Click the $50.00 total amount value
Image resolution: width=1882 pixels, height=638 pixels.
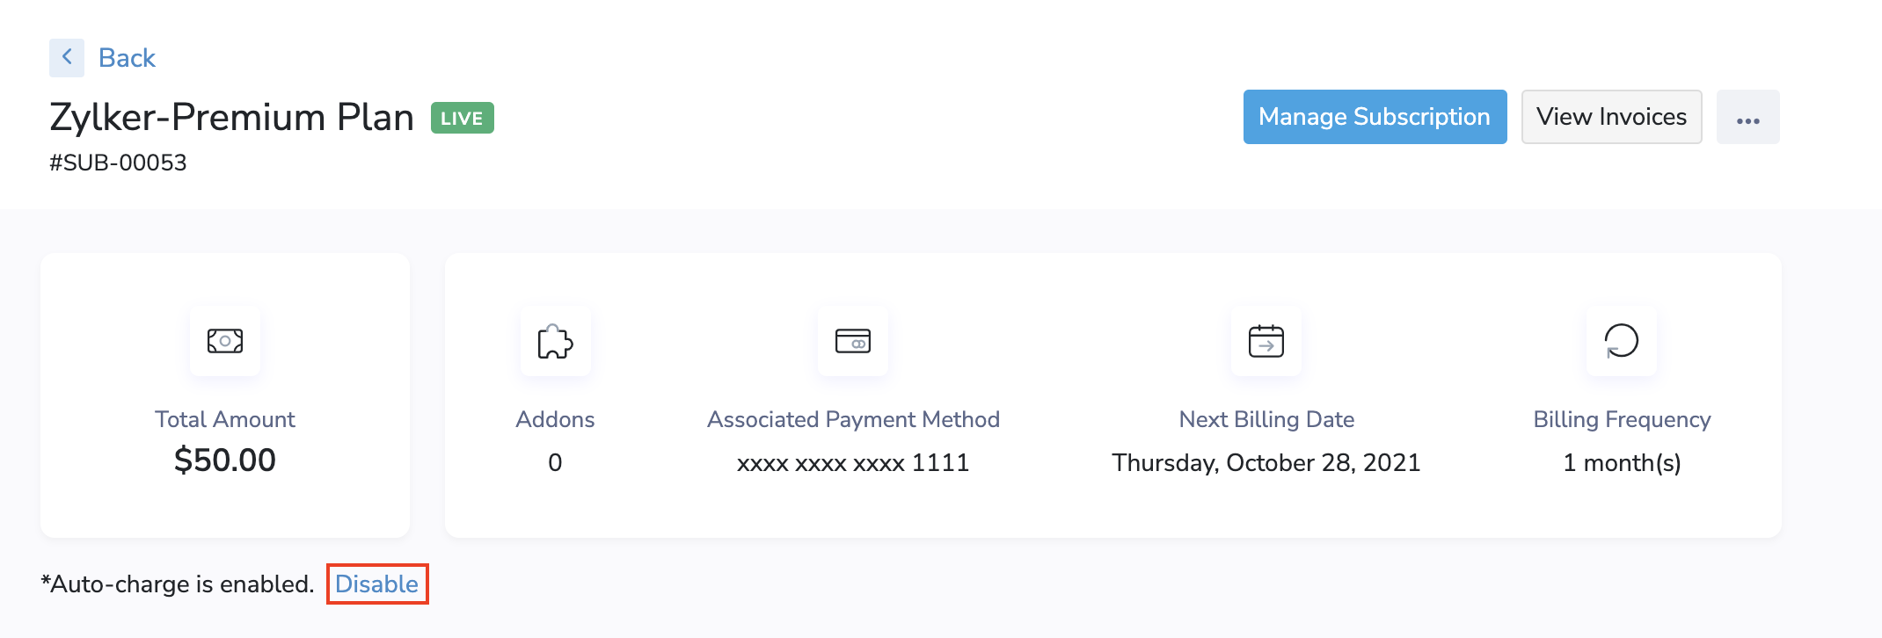225,460
